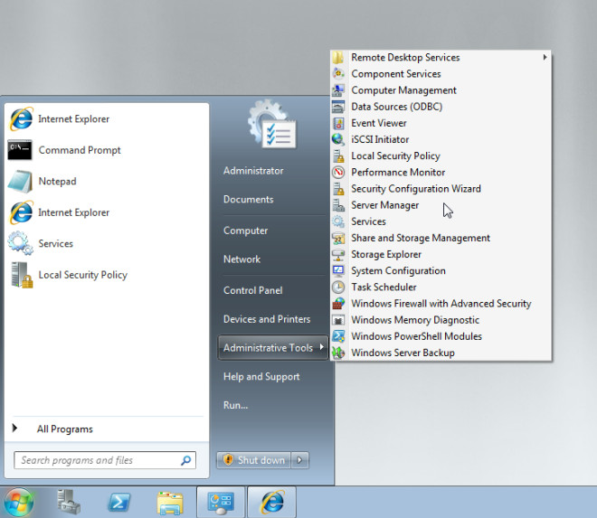Launch PowerShell from the taskbar

[119, 503]
